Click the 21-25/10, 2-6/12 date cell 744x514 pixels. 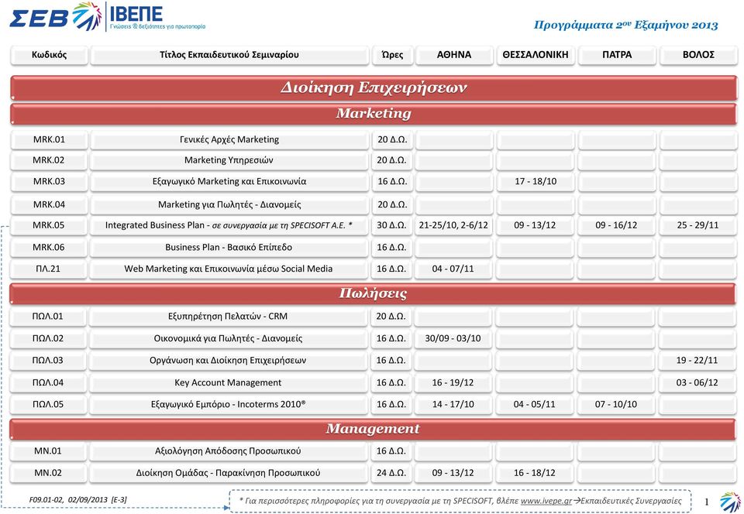453,225
